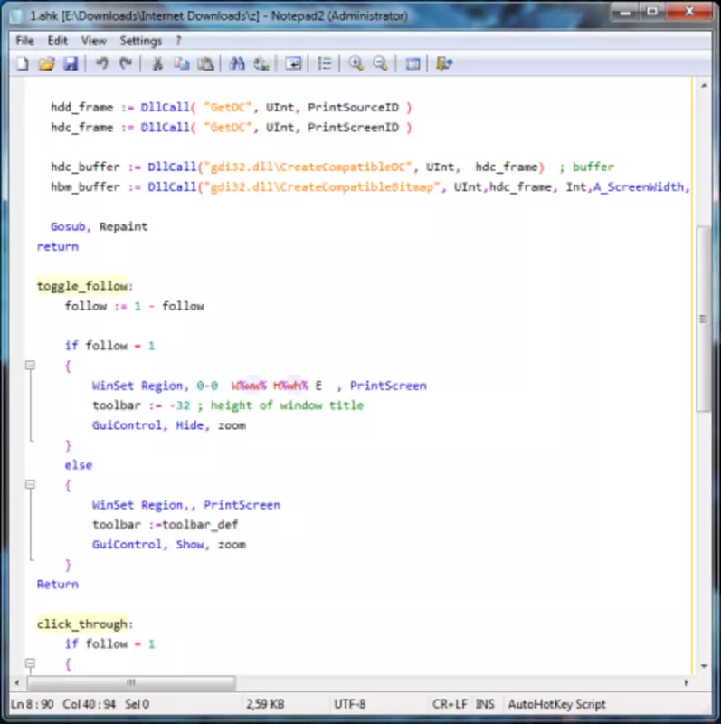The image size is (721, 724).
Task: Click the 'hdd_frame' variable name
Action: coord(81,108)
